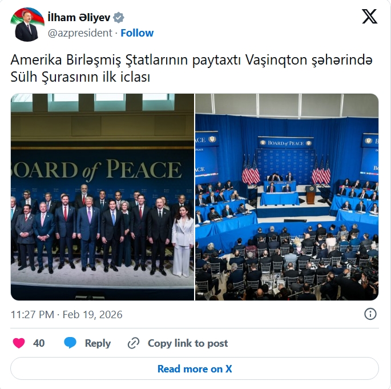Click the Azerbaijani tweet text

[192, 68]
